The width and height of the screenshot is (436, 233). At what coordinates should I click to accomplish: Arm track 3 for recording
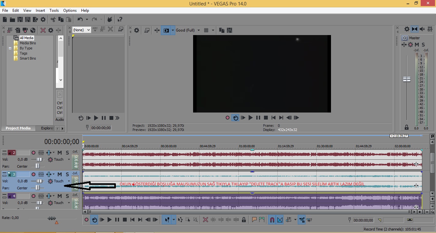pos(34,174)
